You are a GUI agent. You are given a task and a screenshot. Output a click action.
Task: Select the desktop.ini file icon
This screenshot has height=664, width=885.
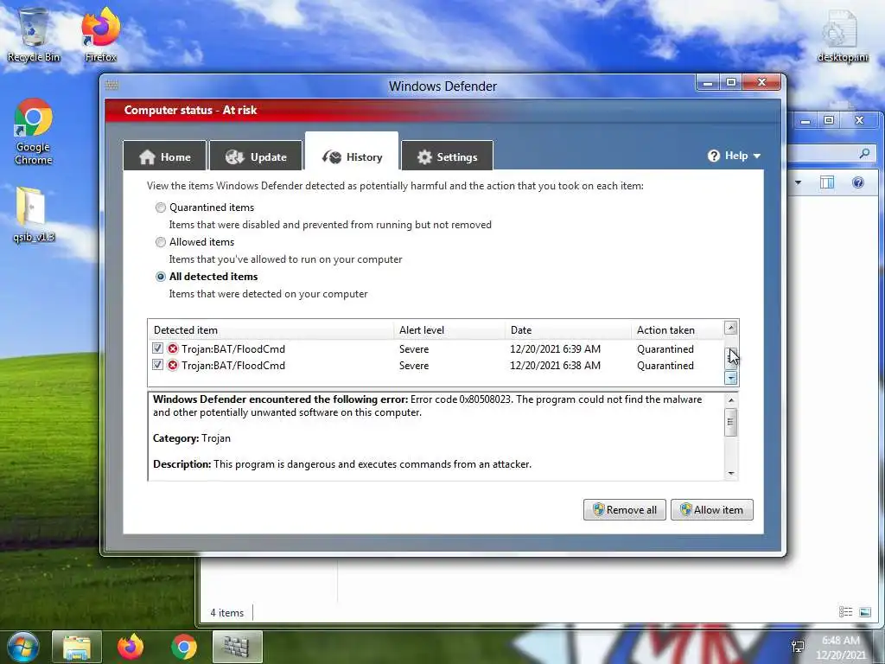[x=842, y=36]
